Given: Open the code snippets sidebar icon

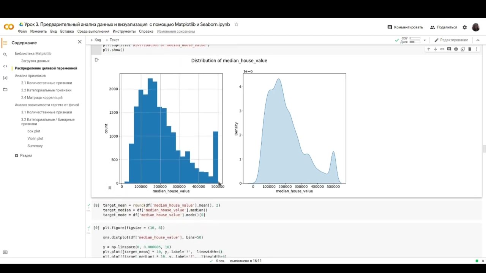Looking at the screenshot, I should 5,66.
